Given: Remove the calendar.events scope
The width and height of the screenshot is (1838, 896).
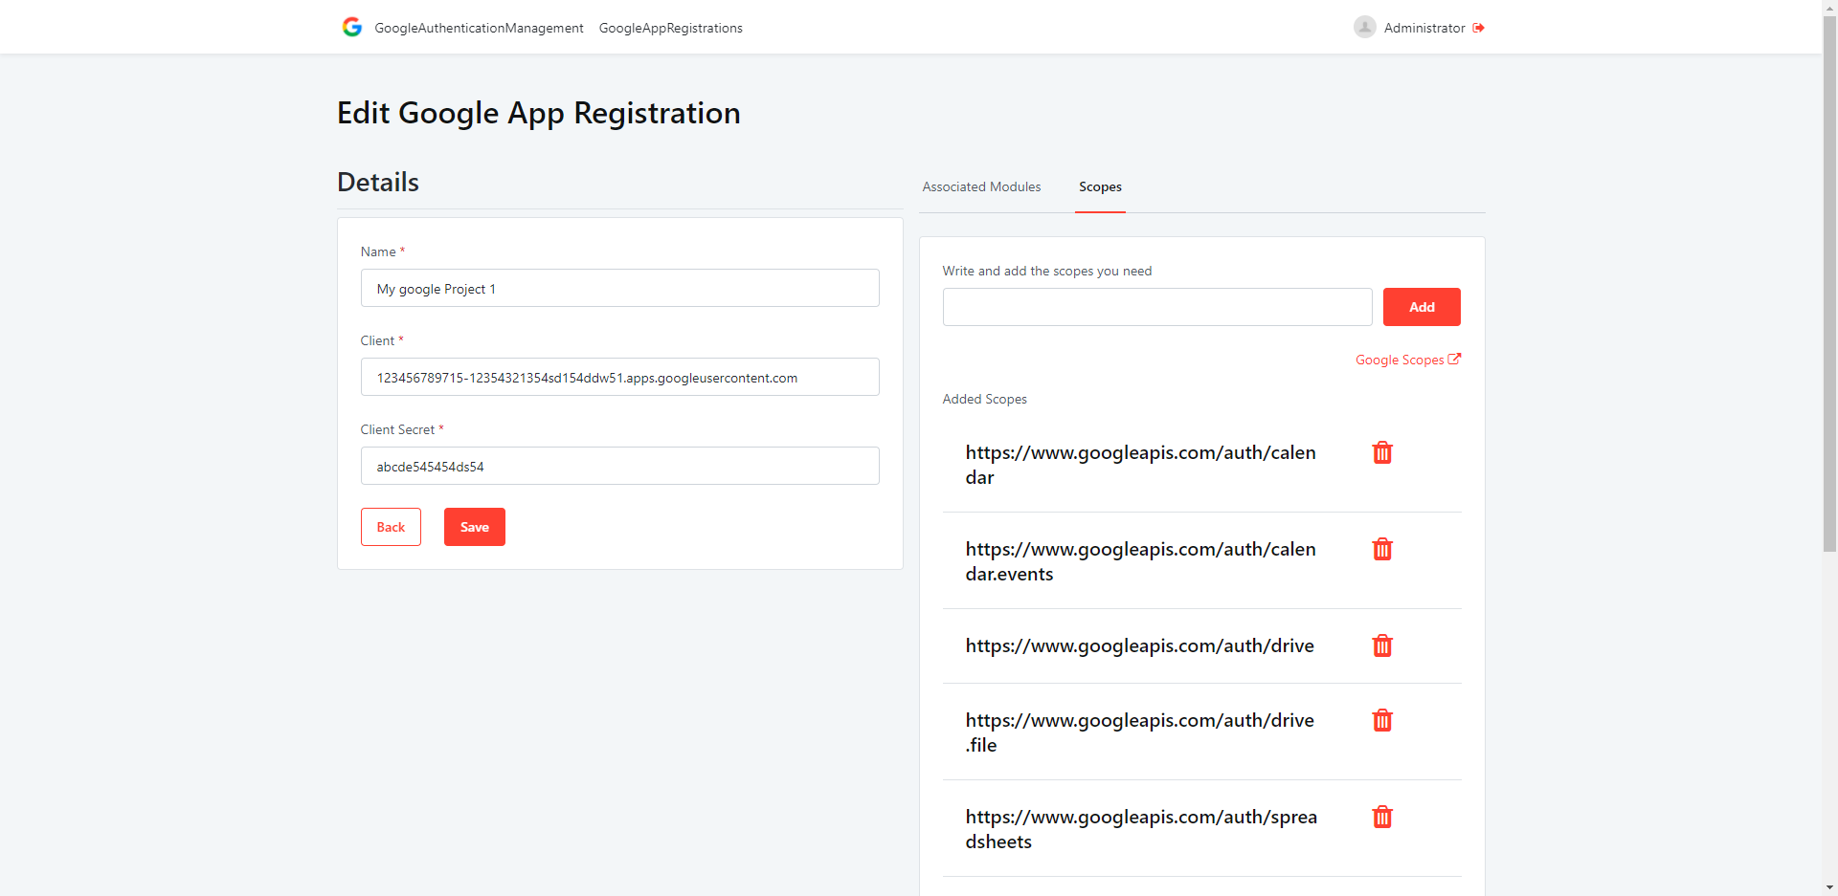Looking at the screenshot, I should [x=1382, y=549].
